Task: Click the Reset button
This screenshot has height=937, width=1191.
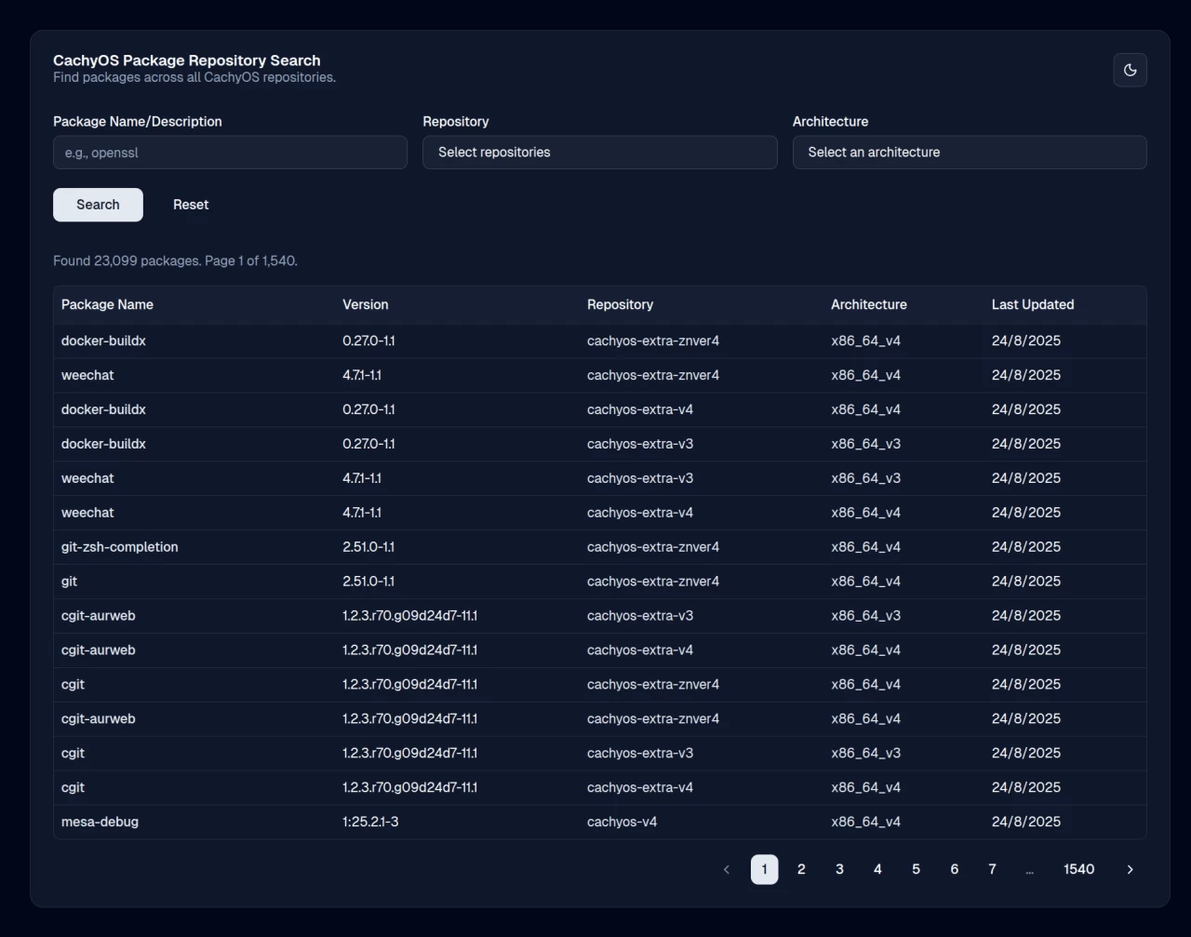Action: click(x=190, y=204)
